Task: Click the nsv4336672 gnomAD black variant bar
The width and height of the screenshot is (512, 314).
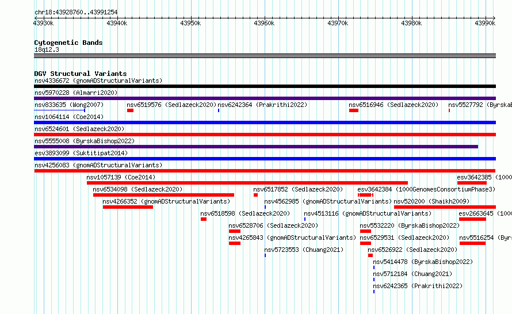Action: 265,86
